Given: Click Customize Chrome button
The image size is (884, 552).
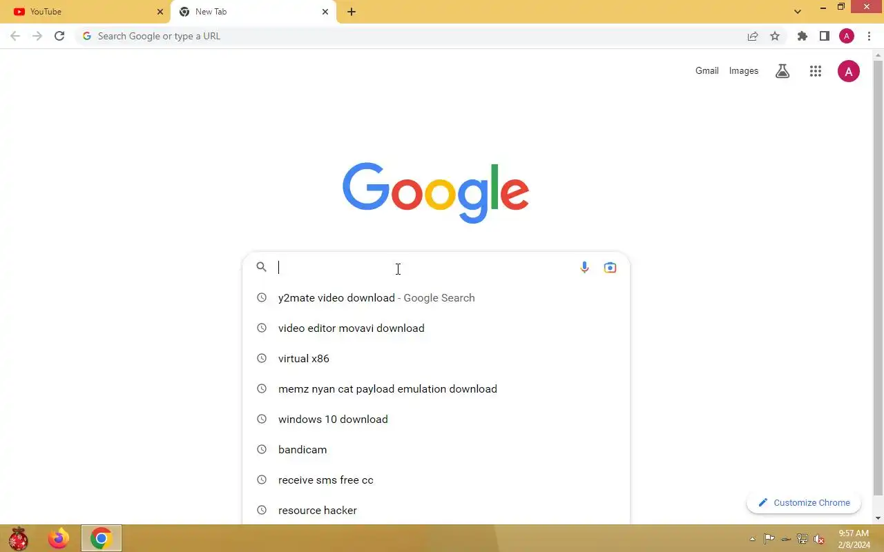Looking at the screenshot, I should tap(804, 502).
